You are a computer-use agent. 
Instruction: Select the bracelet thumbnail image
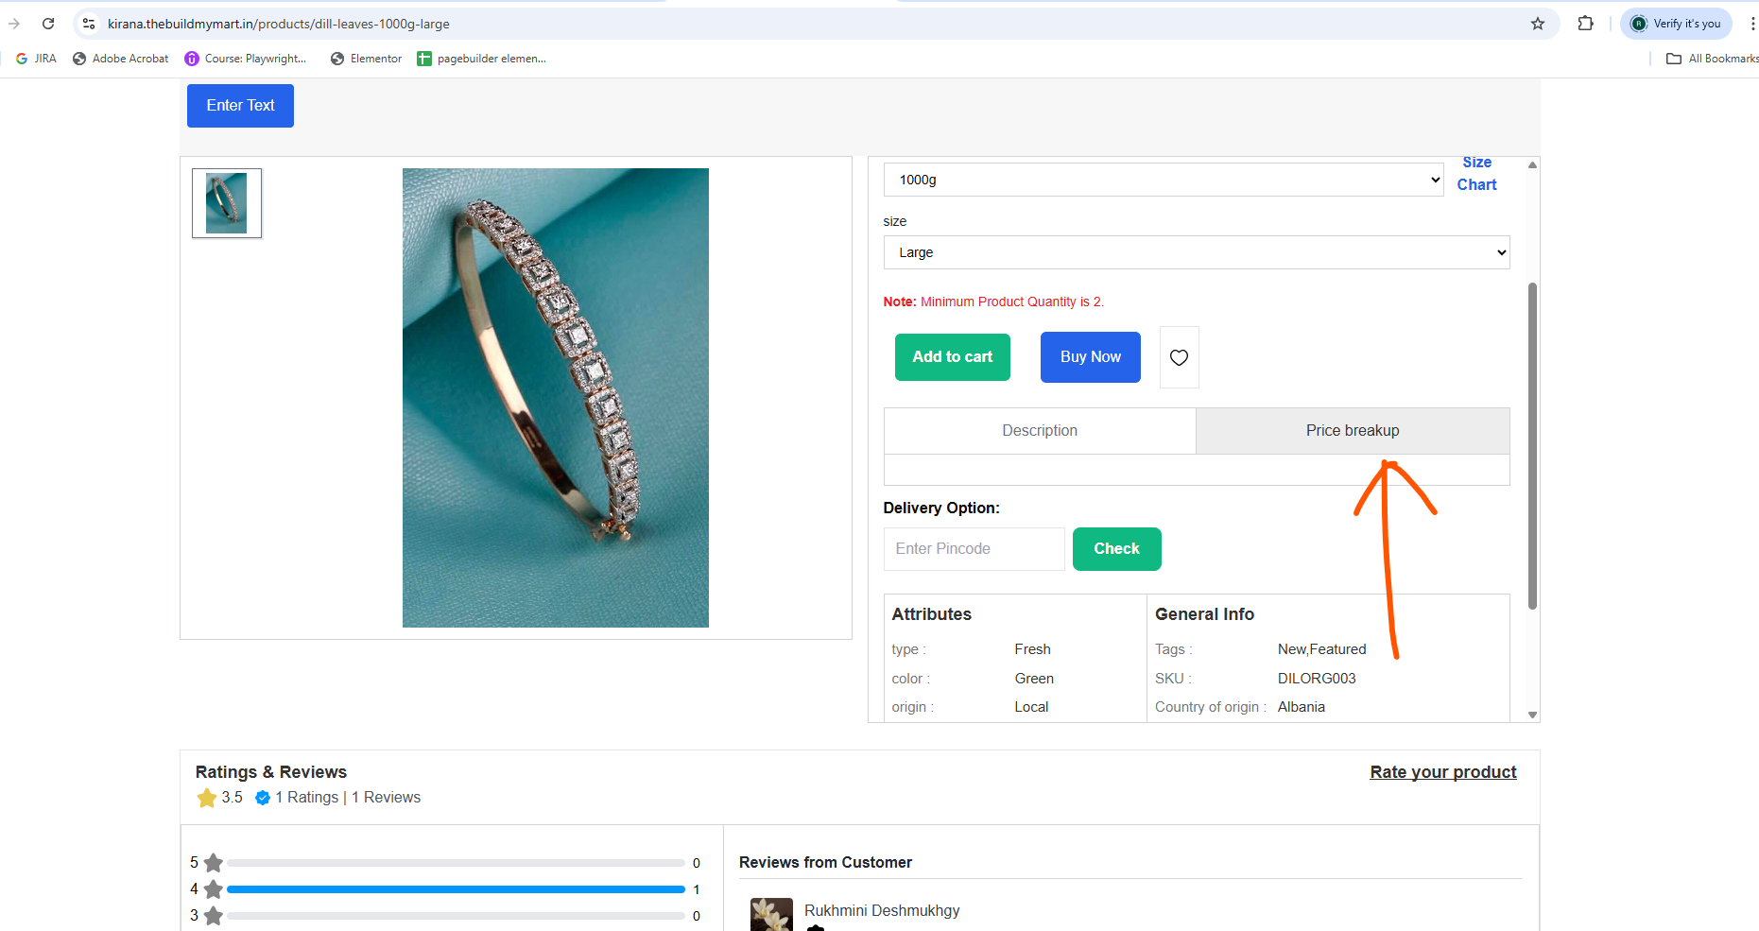coord(227,203)
